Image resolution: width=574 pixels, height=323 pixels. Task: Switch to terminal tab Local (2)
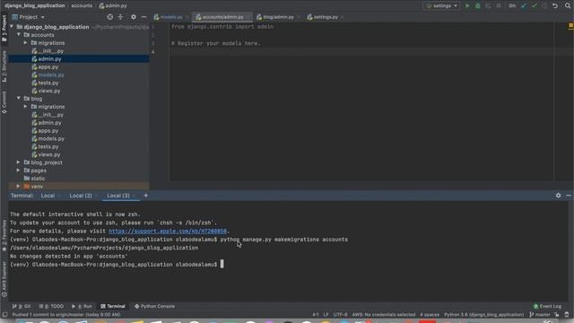[81, 196]
